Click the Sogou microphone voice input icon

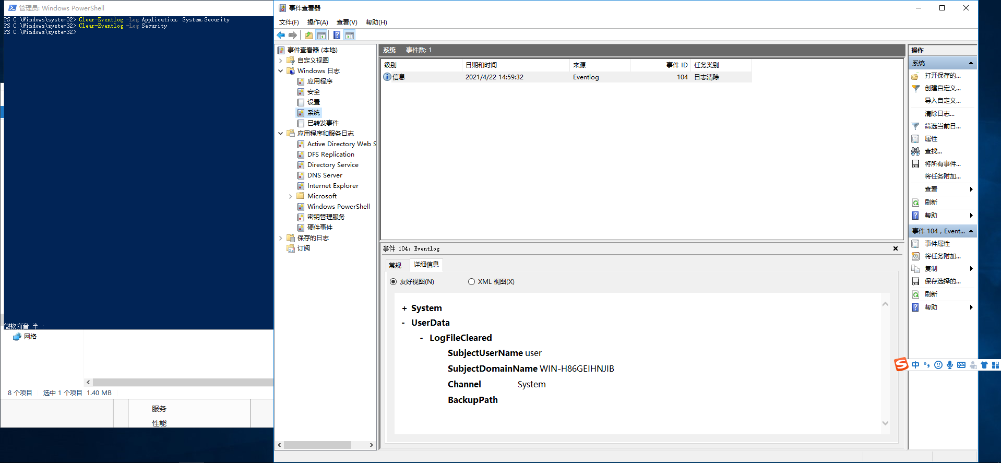point(950,365)
